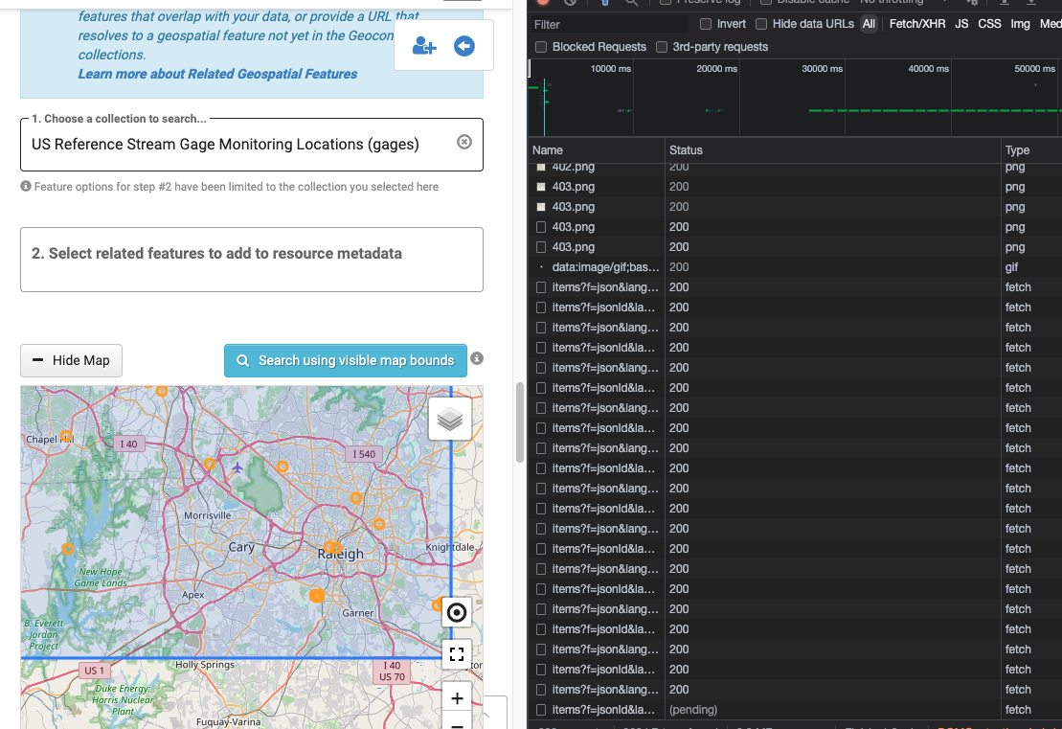Image resolution: width=1062 pixels, height=729 pixels.
Task: Toggle the Invert filter checkbox
Action: (x=706, y=24)
